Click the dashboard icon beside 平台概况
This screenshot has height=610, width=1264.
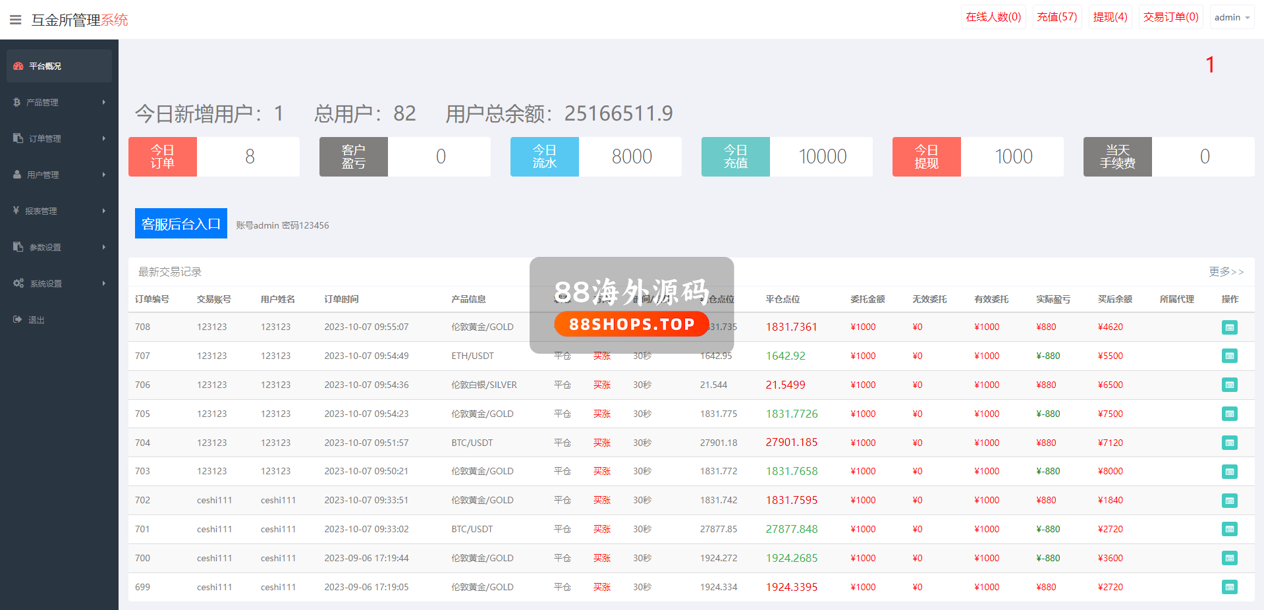(18, 66)
